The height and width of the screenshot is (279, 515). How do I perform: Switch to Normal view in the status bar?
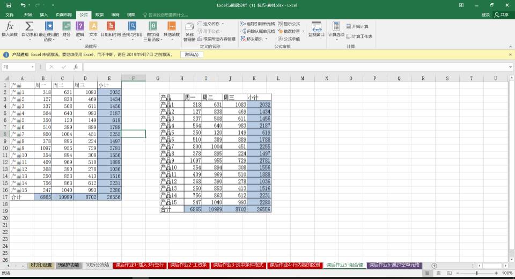click(428, 273)
